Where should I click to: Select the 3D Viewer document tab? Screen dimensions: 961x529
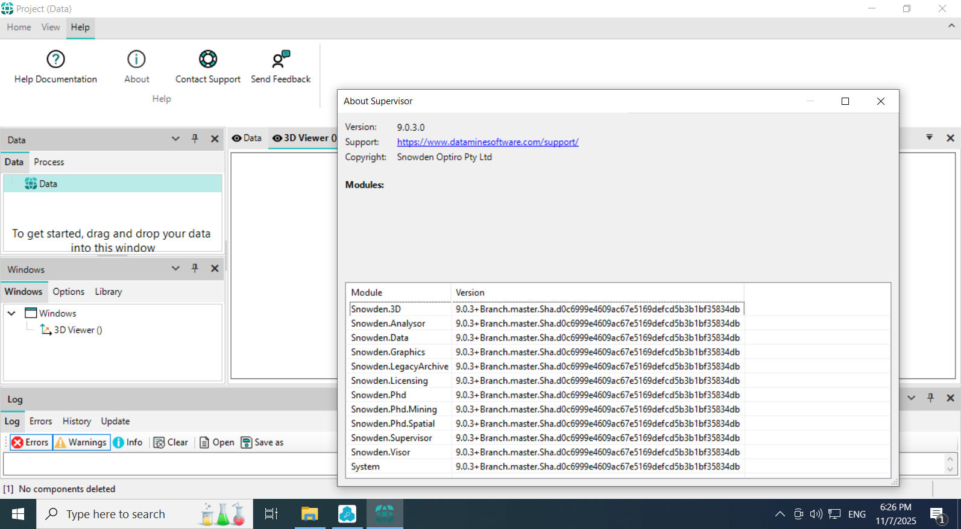pos(303,138)
